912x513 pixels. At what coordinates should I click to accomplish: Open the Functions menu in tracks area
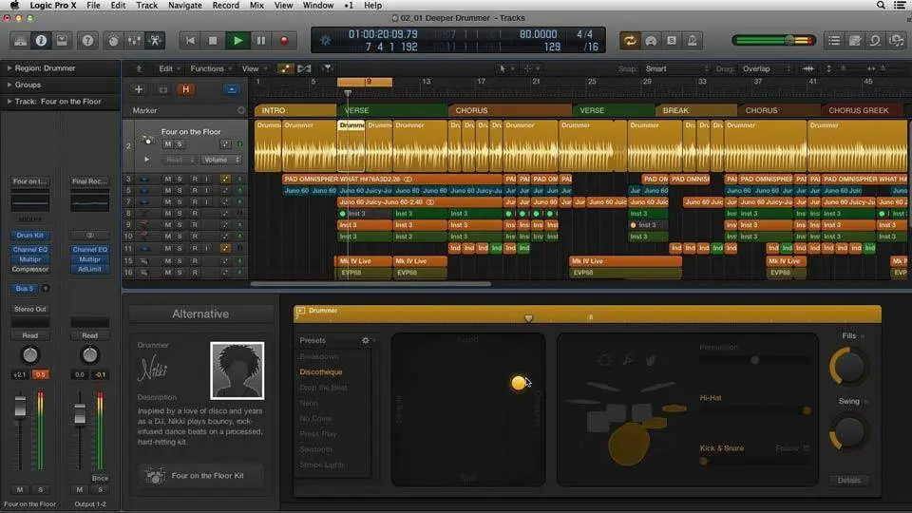[x=208, y=68]
